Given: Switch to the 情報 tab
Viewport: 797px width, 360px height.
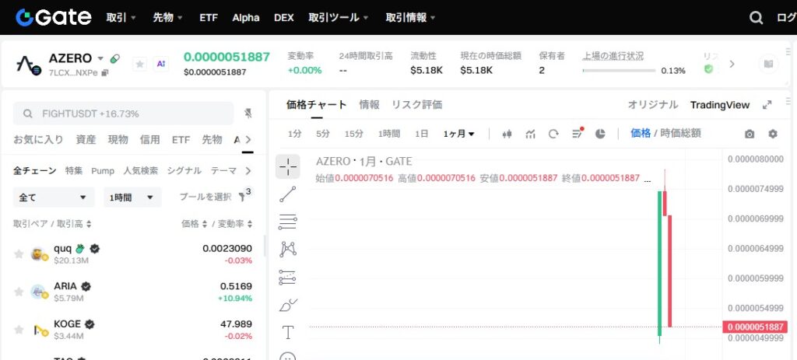Looking at the screenshot, I should [x=369, y=105].
